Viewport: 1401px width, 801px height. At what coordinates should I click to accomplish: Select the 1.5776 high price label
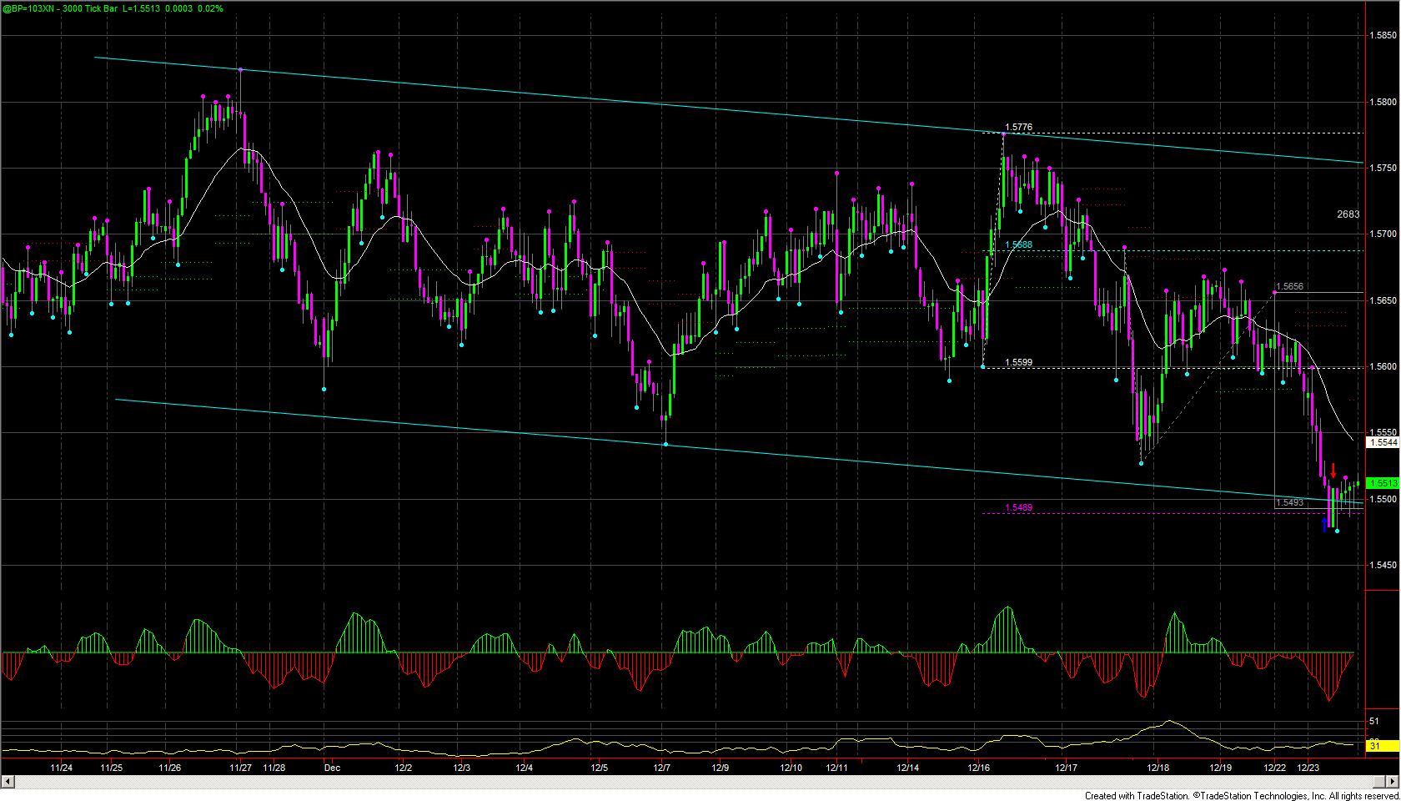[x=1018, y=128]
